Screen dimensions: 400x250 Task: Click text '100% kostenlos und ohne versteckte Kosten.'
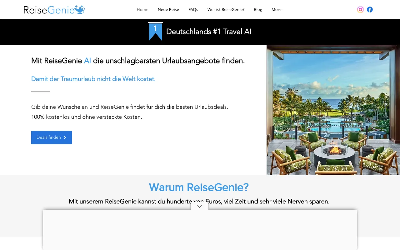point(87,117)
